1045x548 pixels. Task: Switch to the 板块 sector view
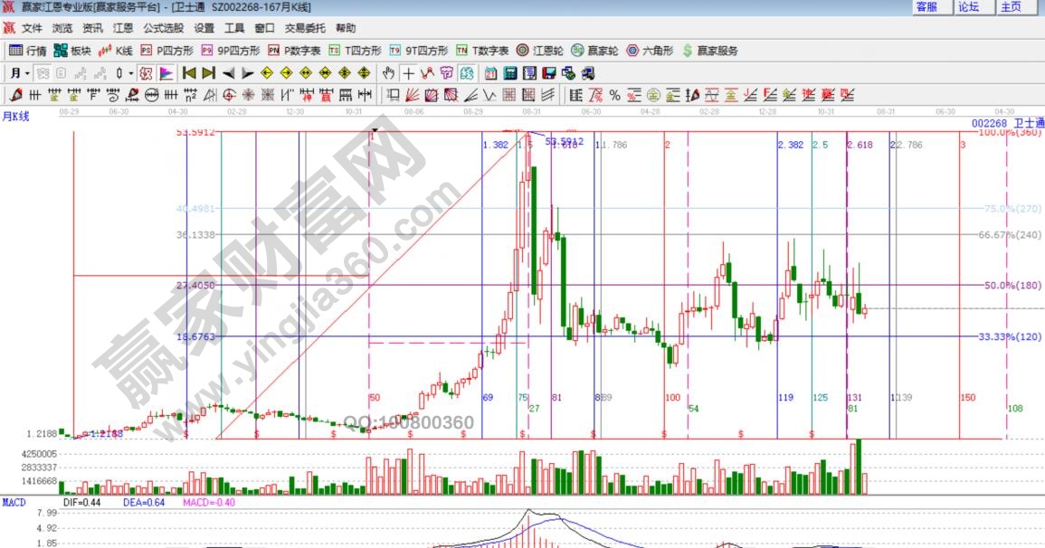72,51
